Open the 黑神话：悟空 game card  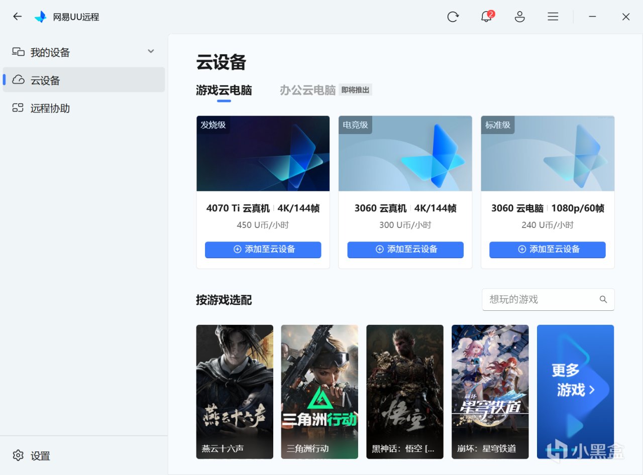click(405, 392)
